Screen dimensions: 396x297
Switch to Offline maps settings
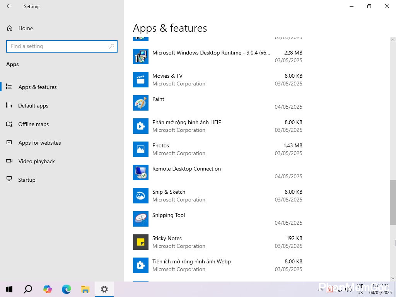point(34,124)
